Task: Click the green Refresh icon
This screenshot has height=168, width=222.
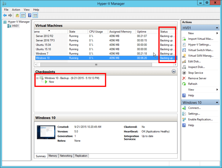Action: click(x=184, y=84)
